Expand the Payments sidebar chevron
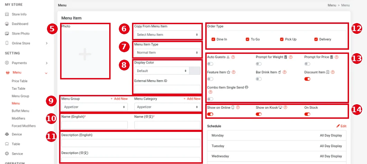Screen dimensions: 367x164 (x=47, y=63)
